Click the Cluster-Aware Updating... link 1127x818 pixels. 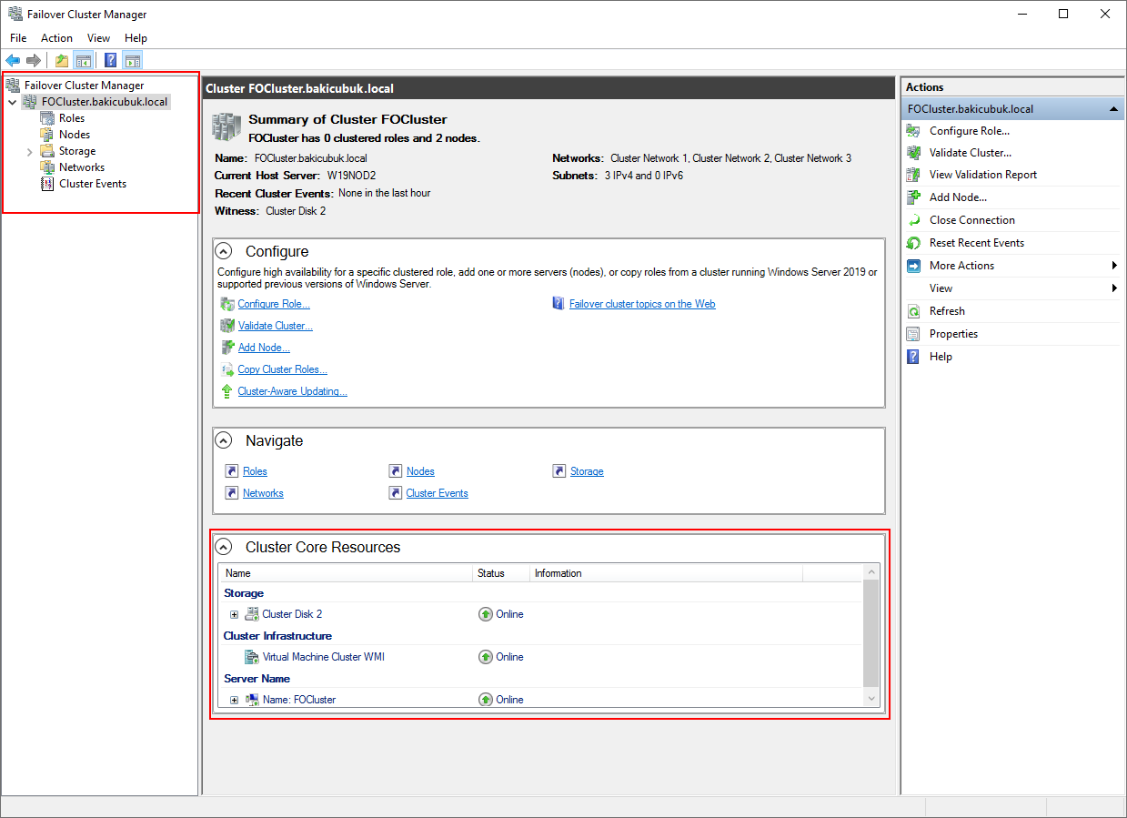click(x=293, y=391)
